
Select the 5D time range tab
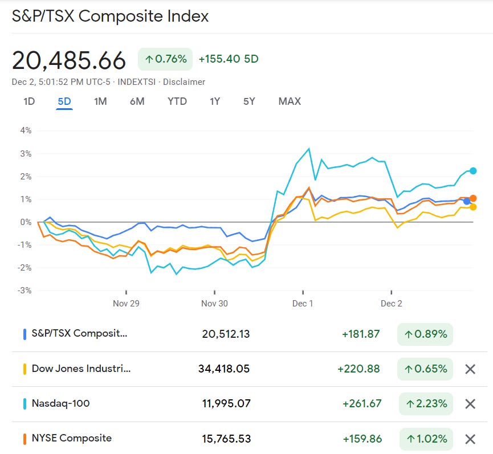(x=64, y=101)
